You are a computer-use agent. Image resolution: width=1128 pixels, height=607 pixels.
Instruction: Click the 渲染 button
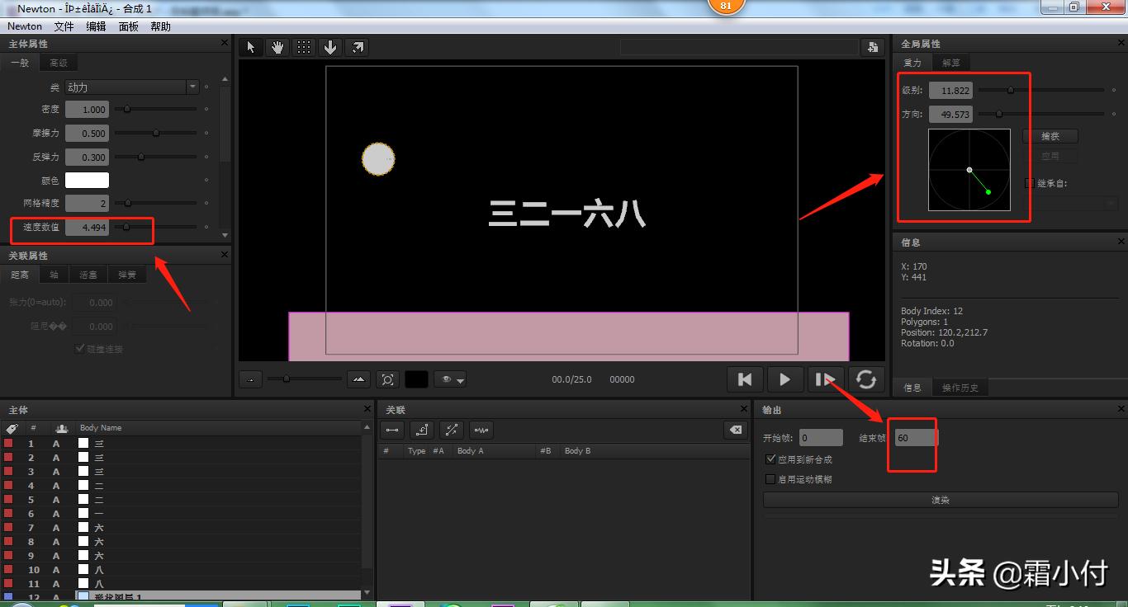940,499
